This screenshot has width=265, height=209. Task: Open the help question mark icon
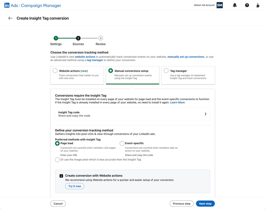coord(247,5)
